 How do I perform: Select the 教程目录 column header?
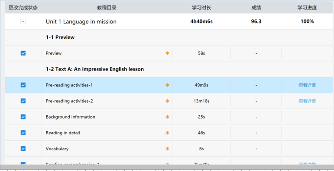(x=107, y=8)
